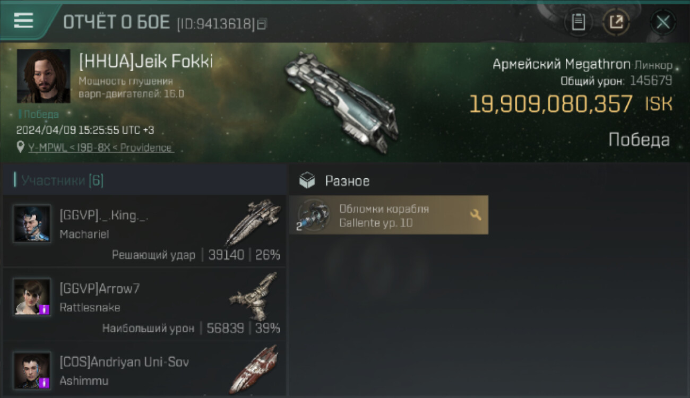Select the Участники (6) tab
This screenshot has width=690, height=398.
(x=62, y=180)
